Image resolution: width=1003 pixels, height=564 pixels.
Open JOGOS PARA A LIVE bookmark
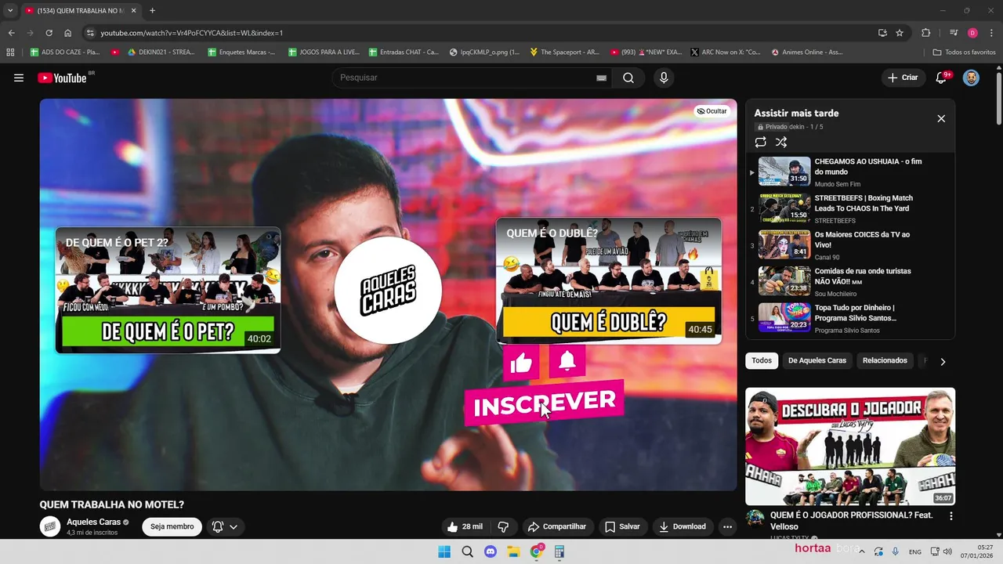(324, 52)
